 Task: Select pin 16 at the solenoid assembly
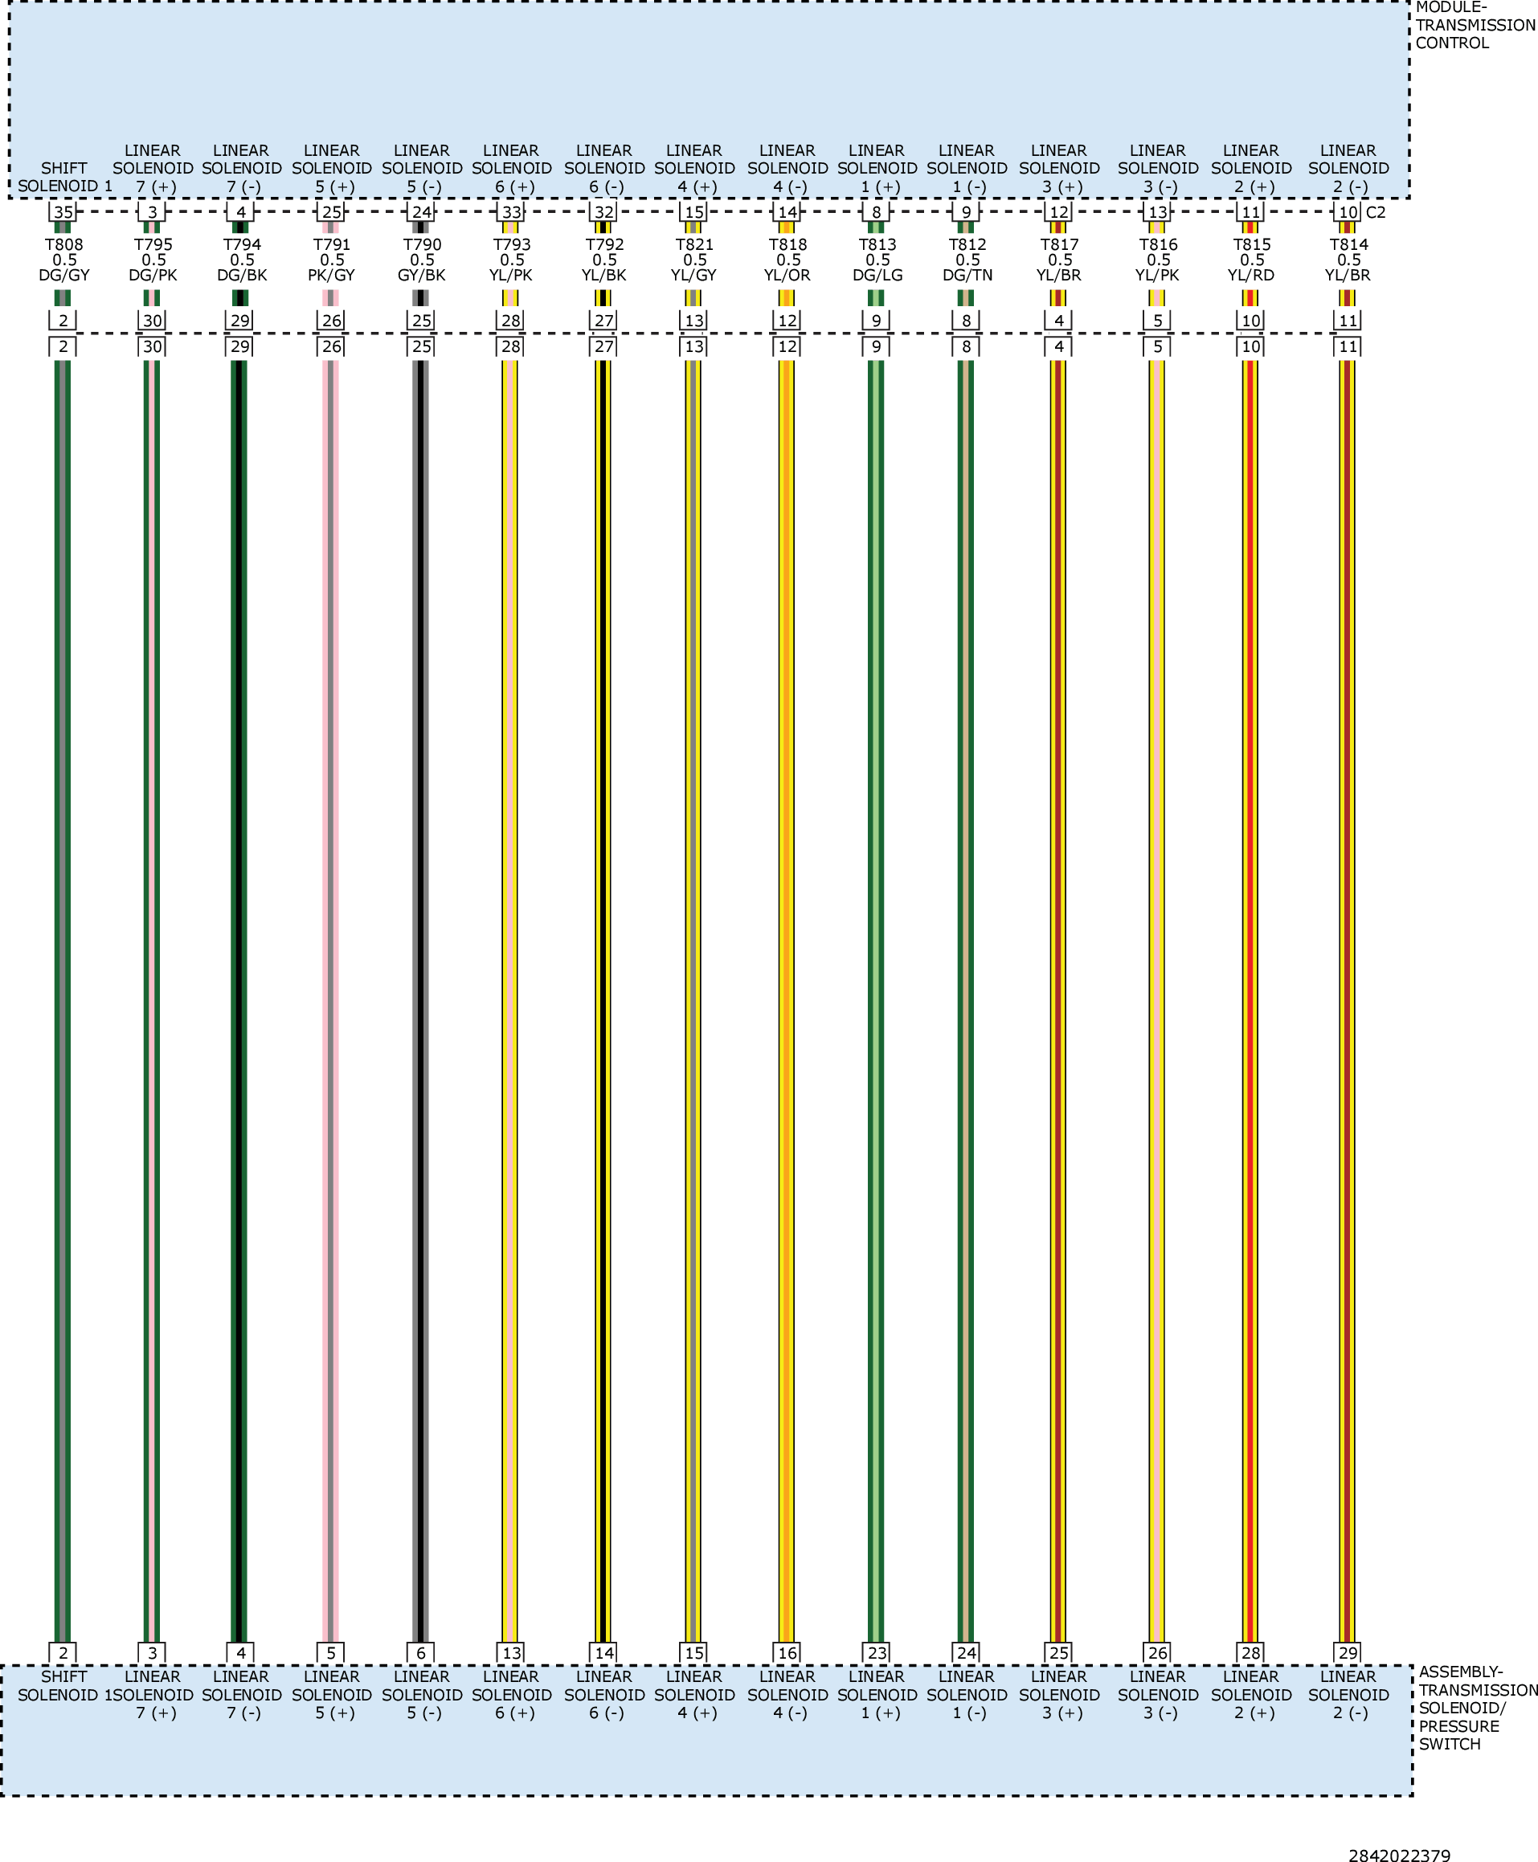(x=787, y=1653)
